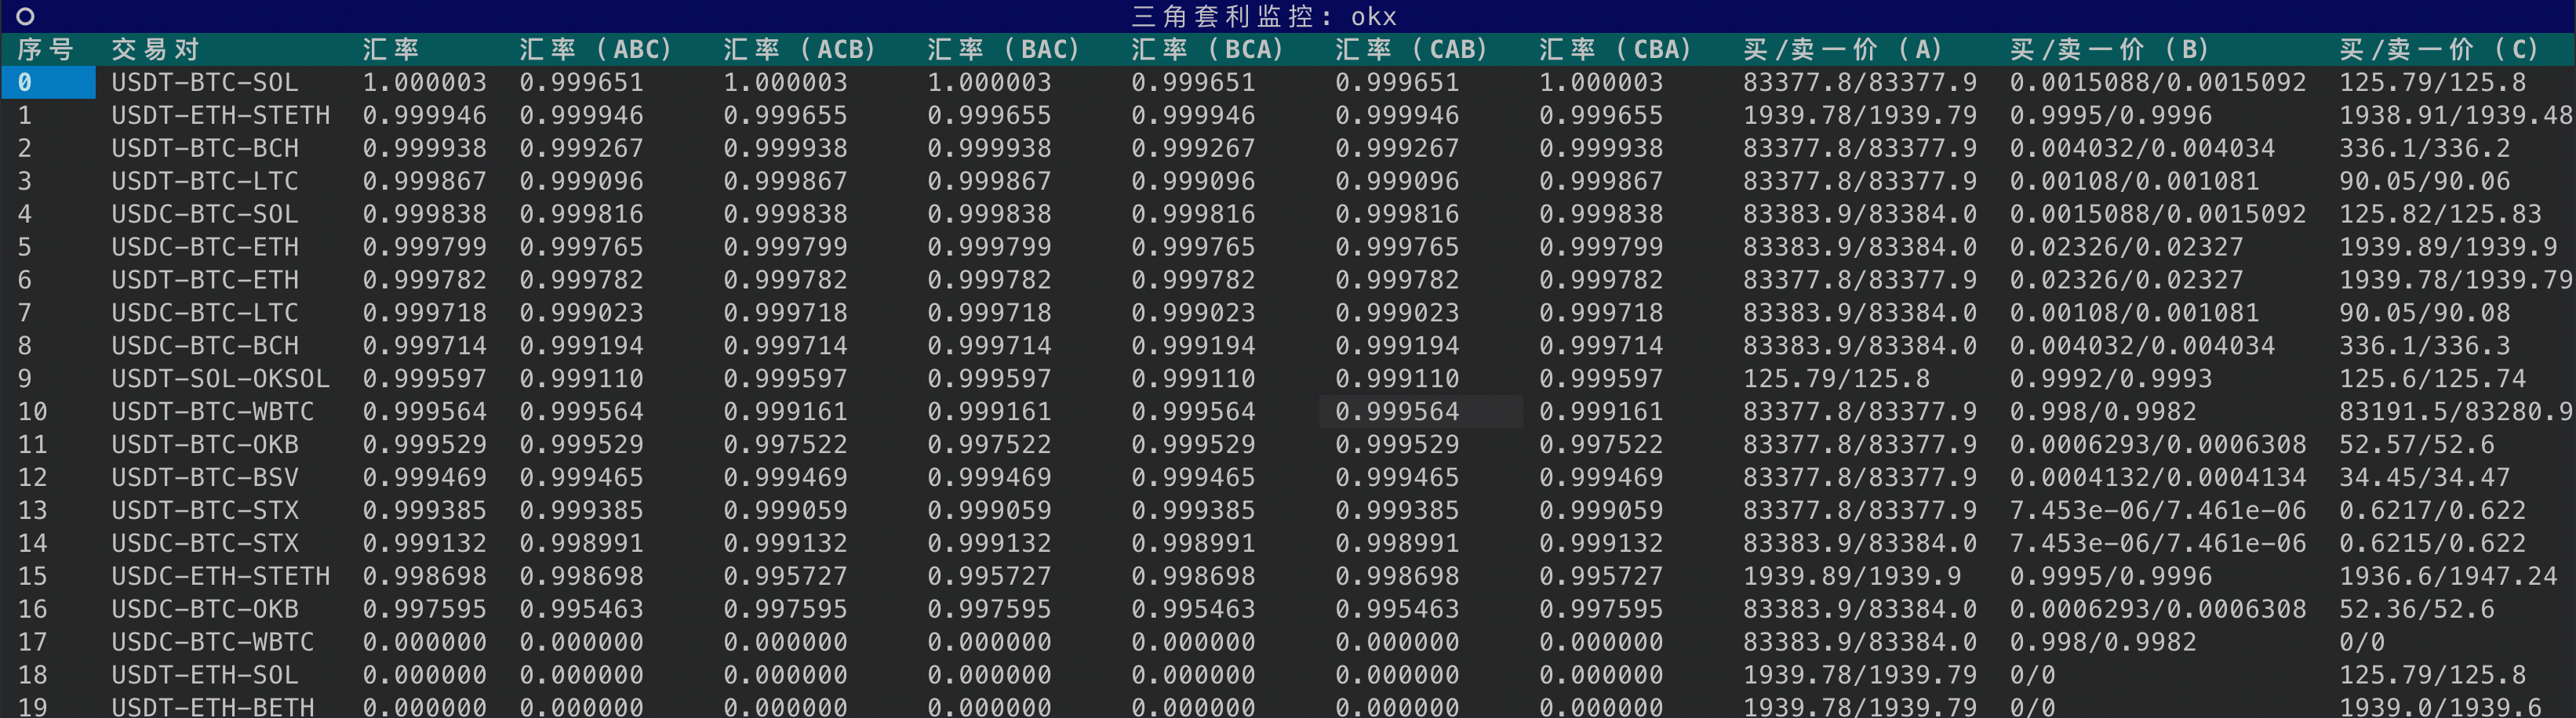Click the 汇率 (BCA) column header

pos(1208,49)
